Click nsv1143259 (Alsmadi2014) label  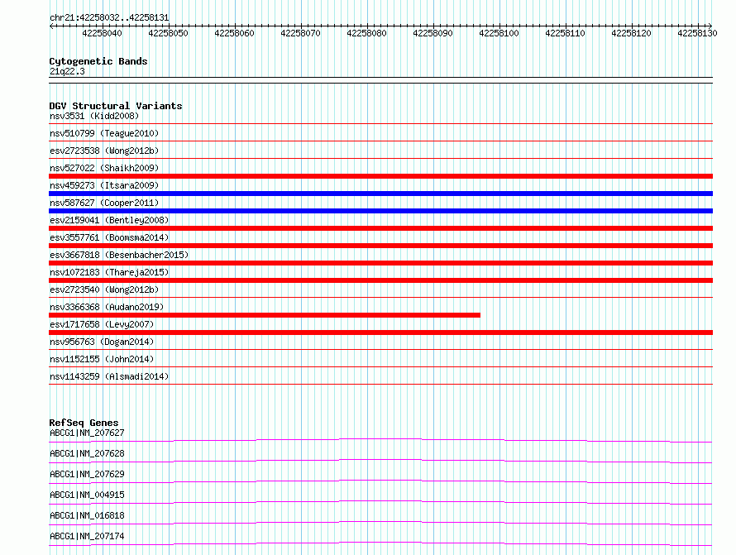click(x=109, y=376)
